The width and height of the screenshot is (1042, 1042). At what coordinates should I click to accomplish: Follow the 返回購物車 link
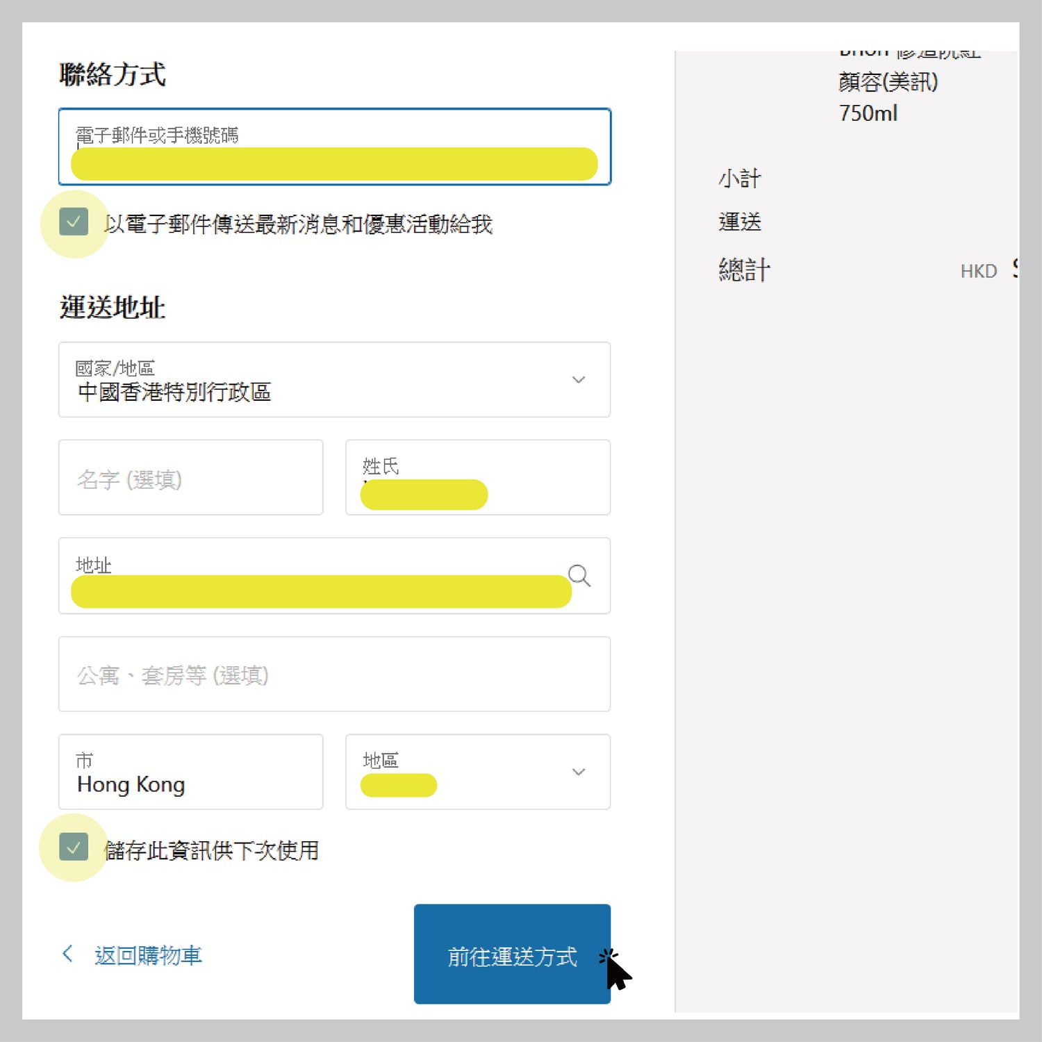click(148, 956)
